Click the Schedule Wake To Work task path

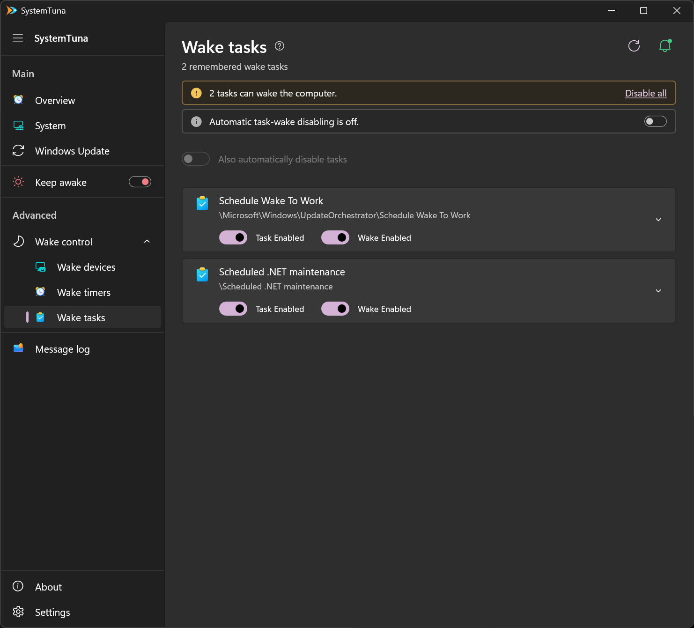click(x=345, y=215)
